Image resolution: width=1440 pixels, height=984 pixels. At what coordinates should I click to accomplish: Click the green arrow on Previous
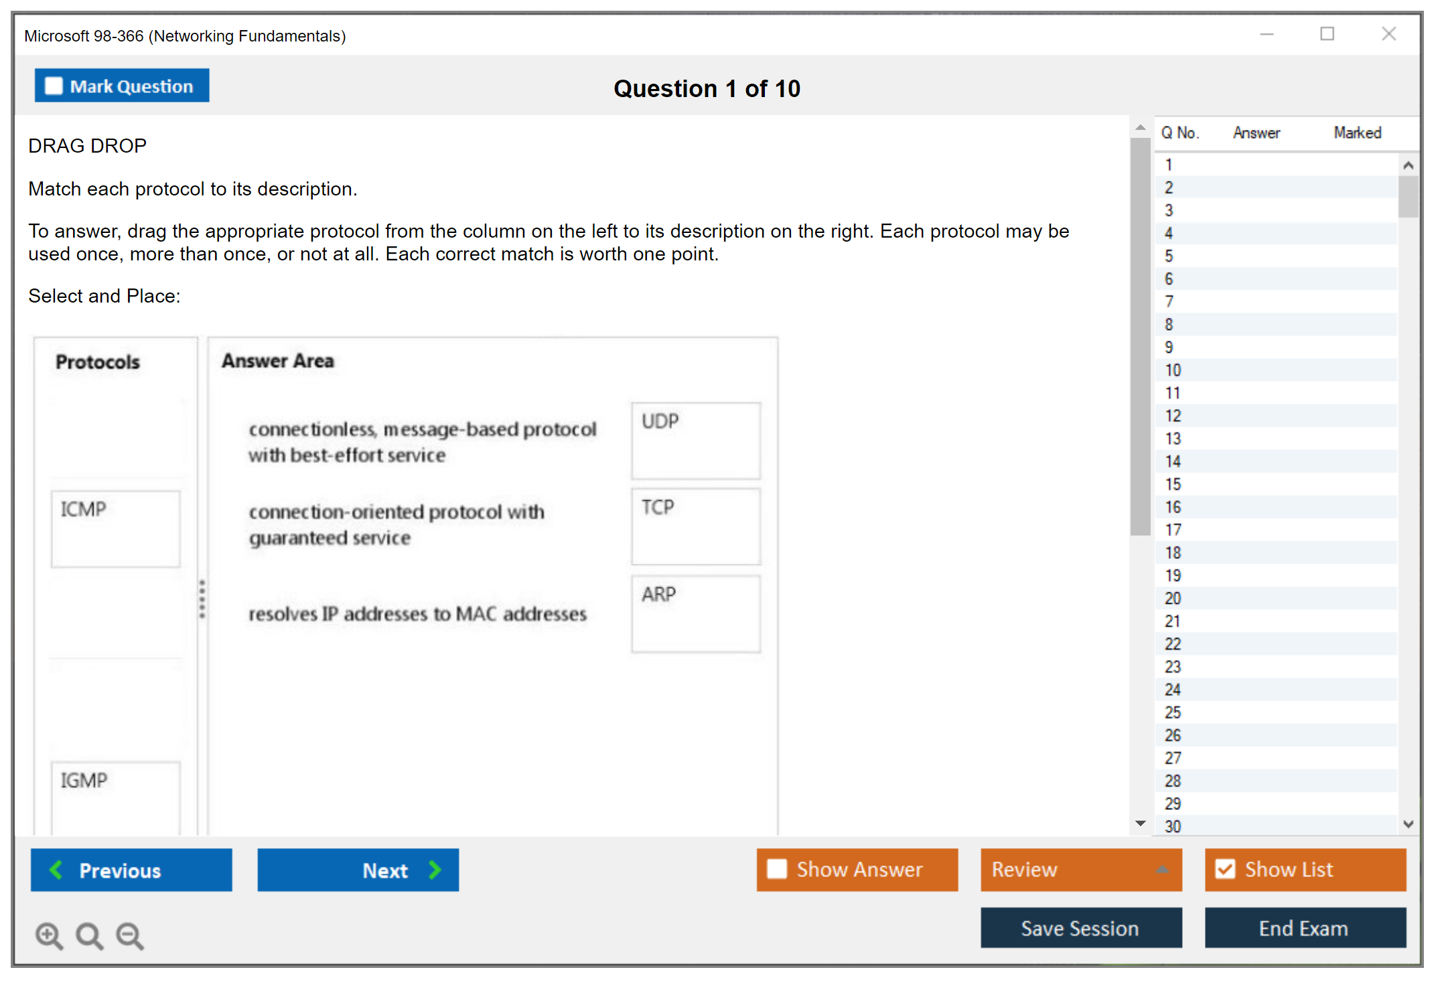56,870
